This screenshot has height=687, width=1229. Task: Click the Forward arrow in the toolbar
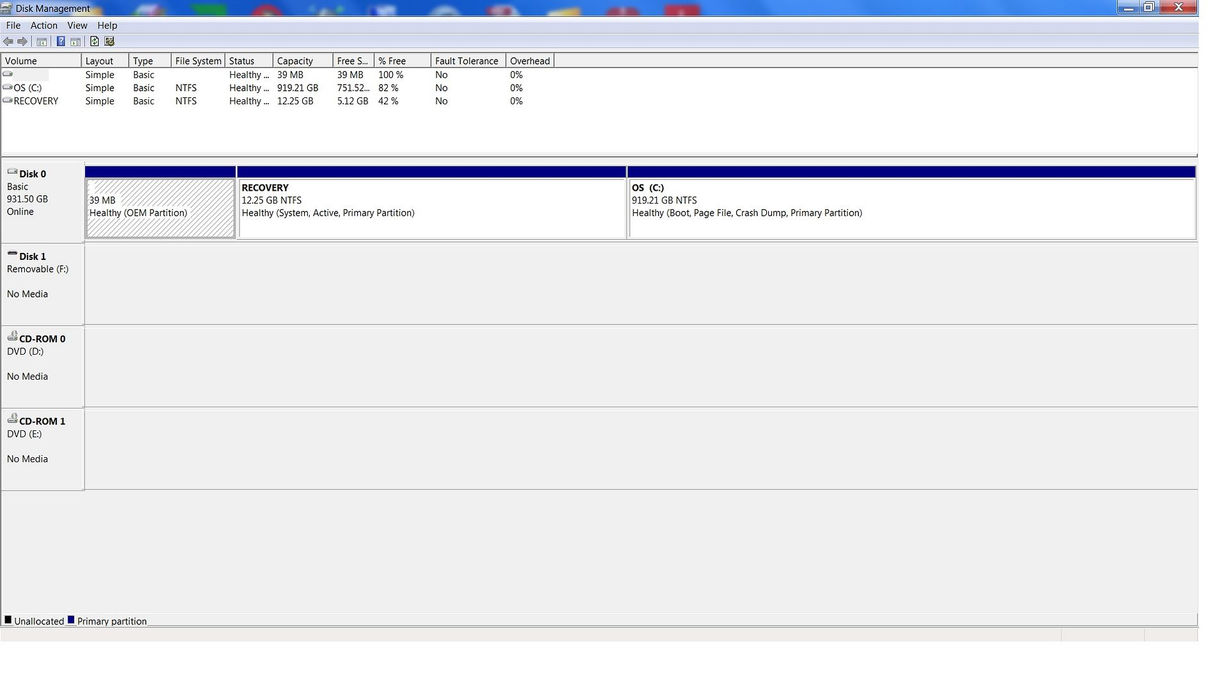click(22, 42)
